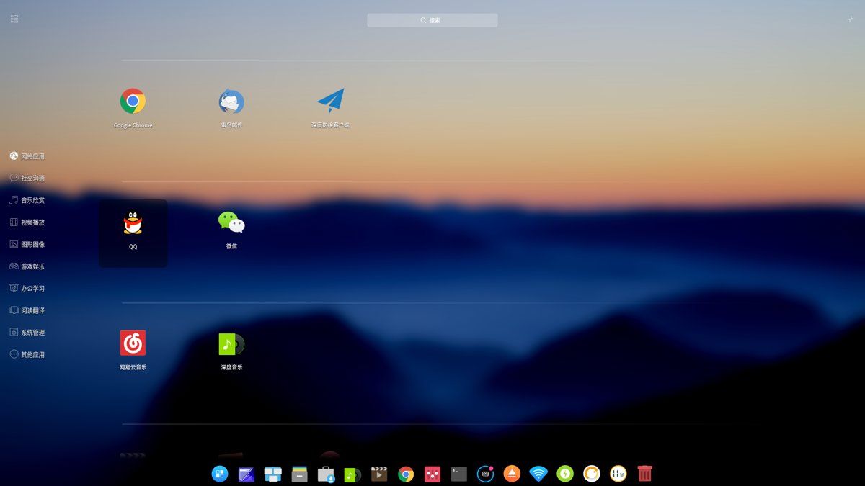The width and height of the screenshot is (865, 486).
Task: Select 图形图像 category
Action: coord(27,244)
